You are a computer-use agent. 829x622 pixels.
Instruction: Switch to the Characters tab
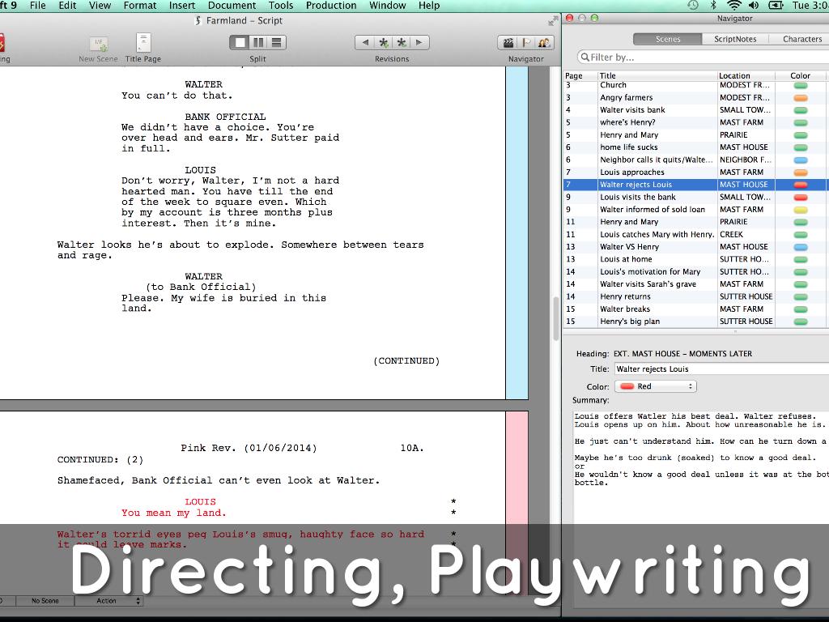pos(801,39)
